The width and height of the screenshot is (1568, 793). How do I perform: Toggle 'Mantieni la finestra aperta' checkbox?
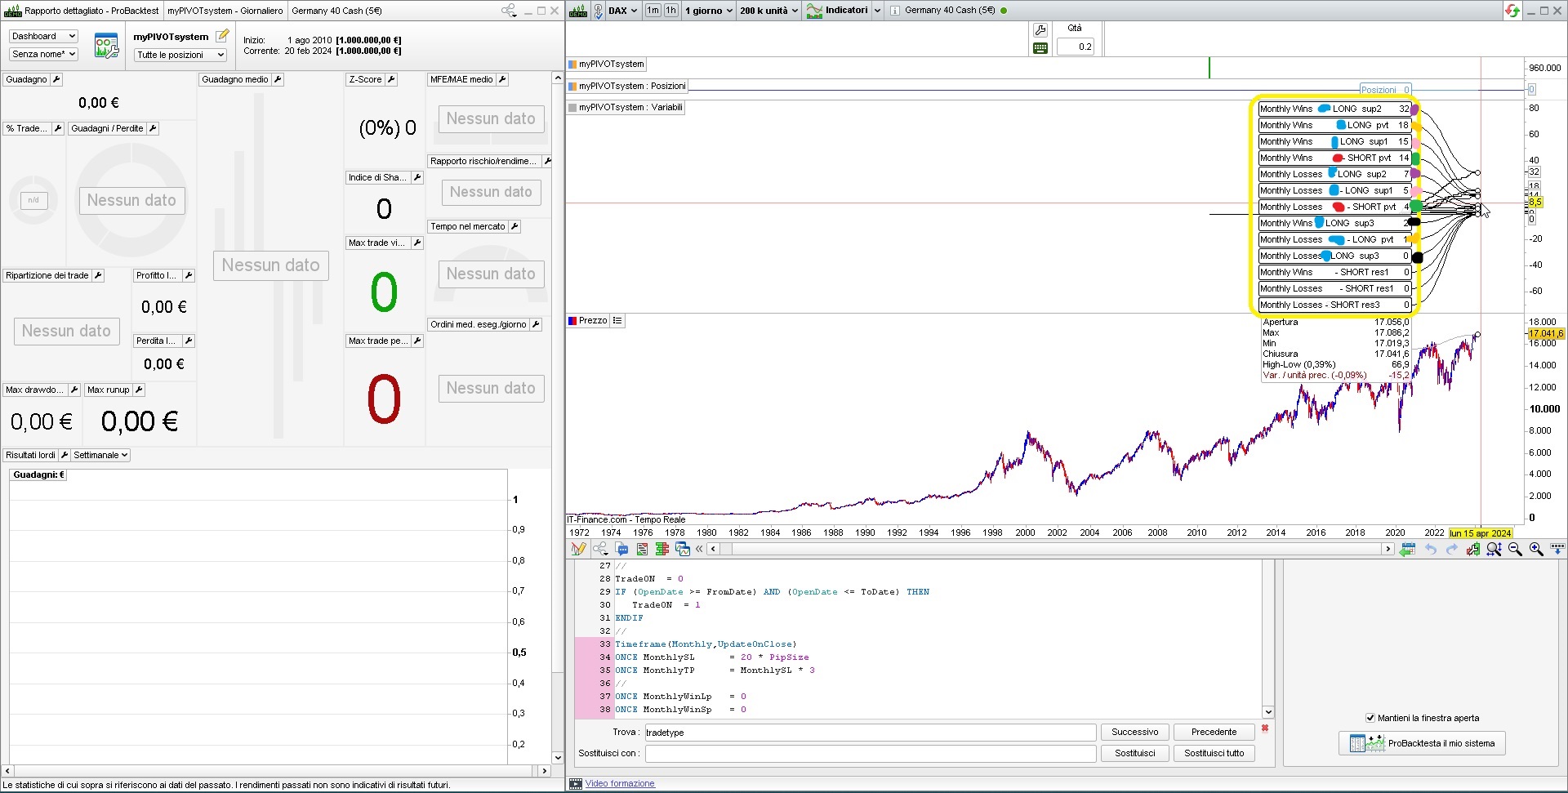1370,718
